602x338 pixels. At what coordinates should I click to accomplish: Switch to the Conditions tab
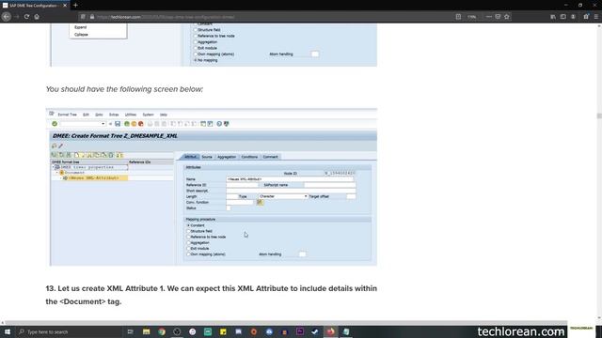(249, 157)
